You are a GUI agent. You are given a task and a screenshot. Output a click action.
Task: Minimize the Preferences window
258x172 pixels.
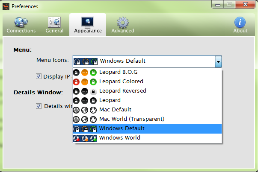218,5
